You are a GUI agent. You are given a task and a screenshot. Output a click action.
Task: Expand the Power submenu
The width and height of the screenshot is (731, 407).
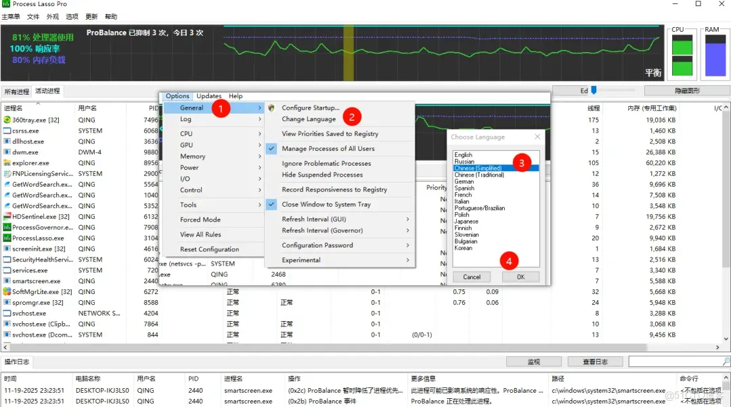click(213, 168)
